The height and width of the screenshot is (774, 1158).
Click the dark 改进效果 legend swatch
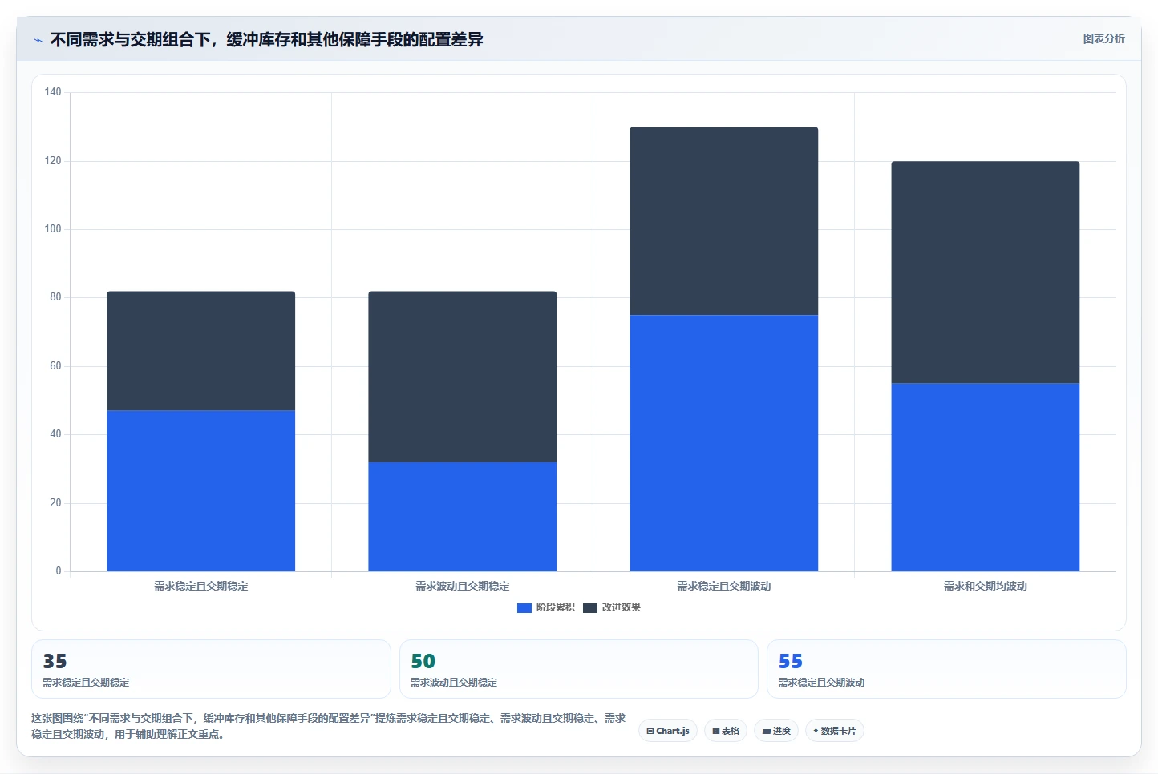tap(590, 608)
